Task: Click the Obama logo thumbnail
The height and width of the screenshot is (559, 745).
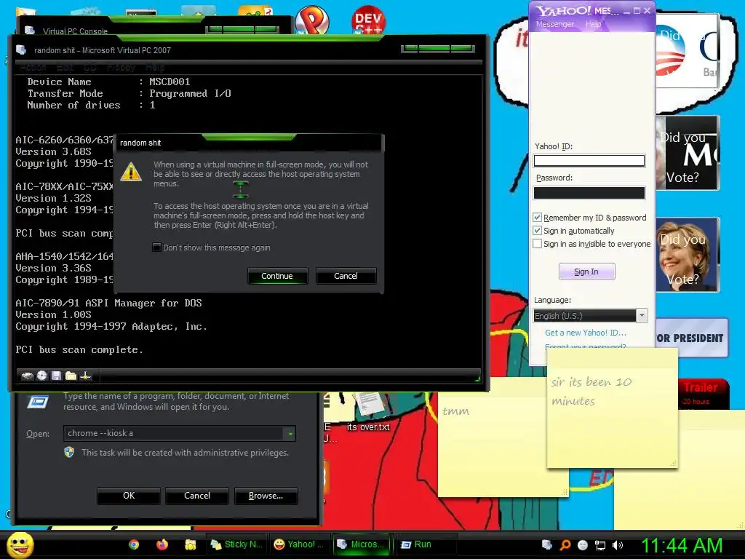Action: click(x=687, y=51)
